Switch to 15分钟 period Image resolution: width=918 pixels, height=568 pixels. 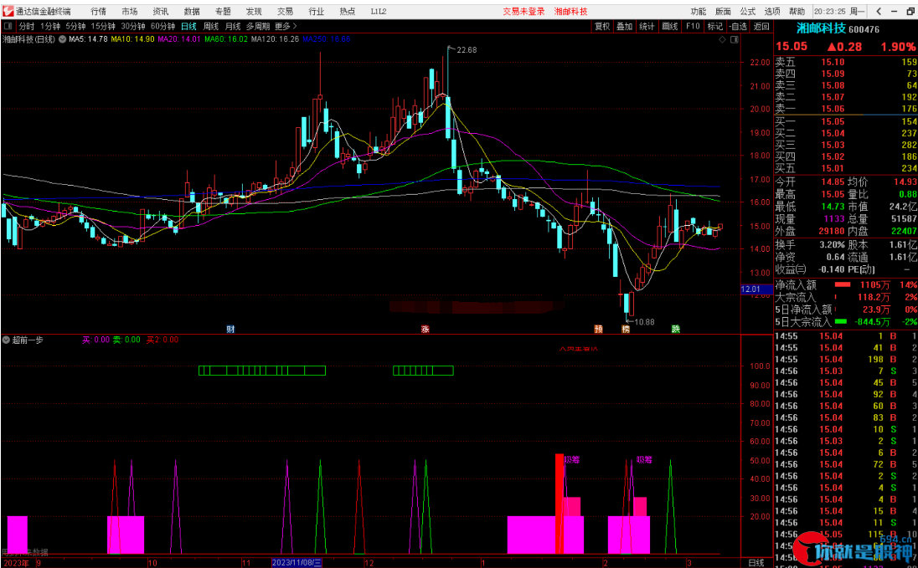pos(103,26)
